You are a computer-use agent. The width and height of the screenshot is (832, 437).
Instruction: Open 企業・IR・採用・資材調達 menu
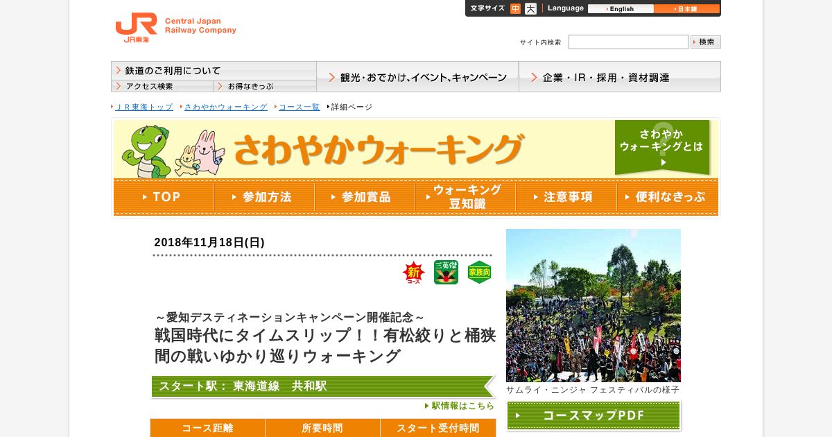pyautogui.click(x=620, y=77)
